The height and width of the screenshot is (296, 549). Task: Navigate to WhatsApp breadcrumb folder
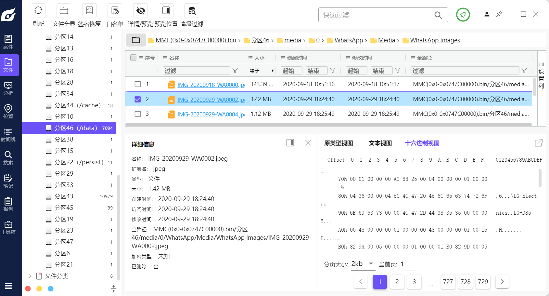pos(349,40)
